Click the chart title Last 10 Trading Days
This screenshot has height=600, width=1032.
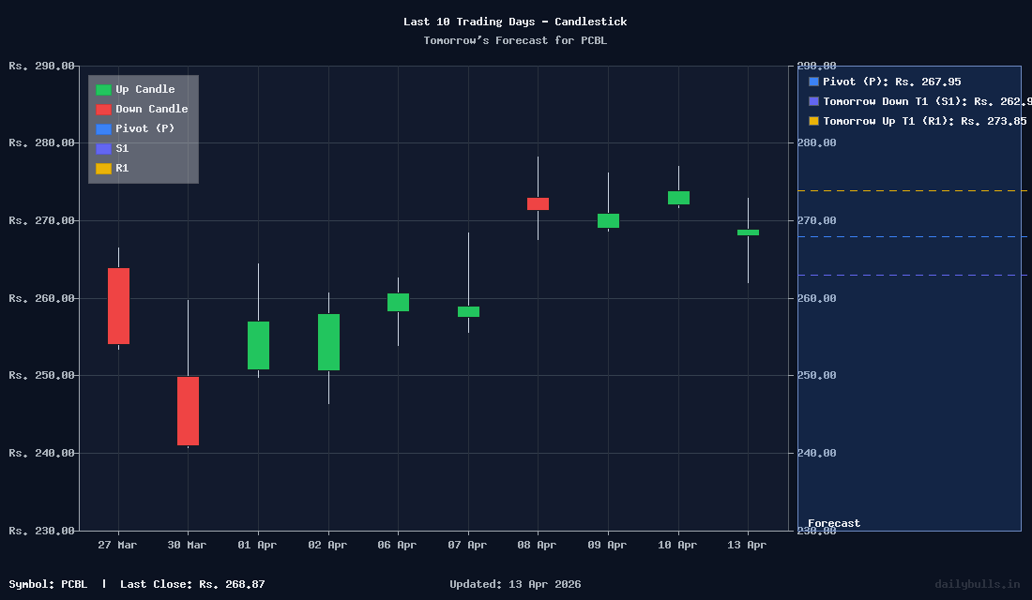[x=515, y=21]
